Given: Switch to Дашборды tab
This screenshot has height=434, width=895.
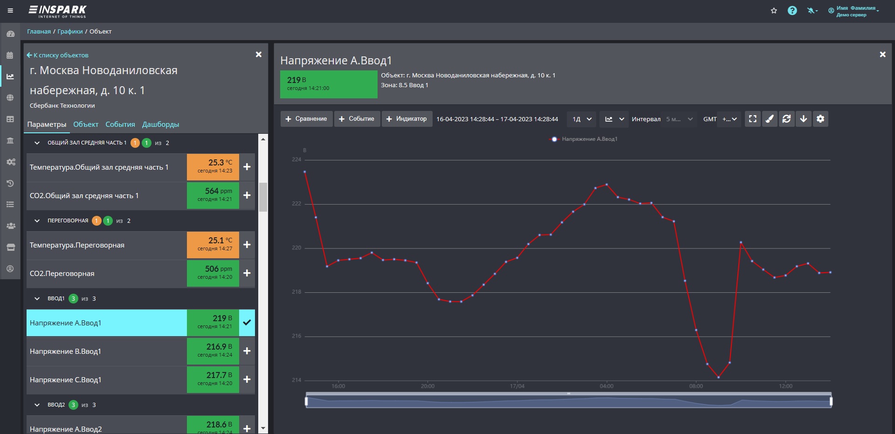Looking at the screenshot, I should 160,124.
